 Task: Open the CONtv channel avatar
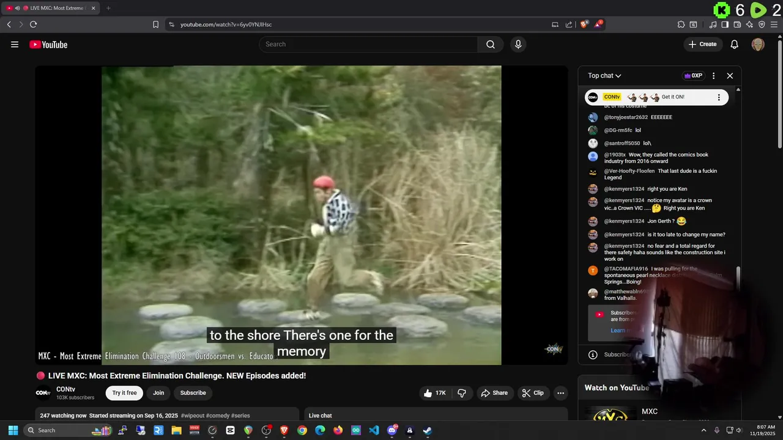(43, 393)
